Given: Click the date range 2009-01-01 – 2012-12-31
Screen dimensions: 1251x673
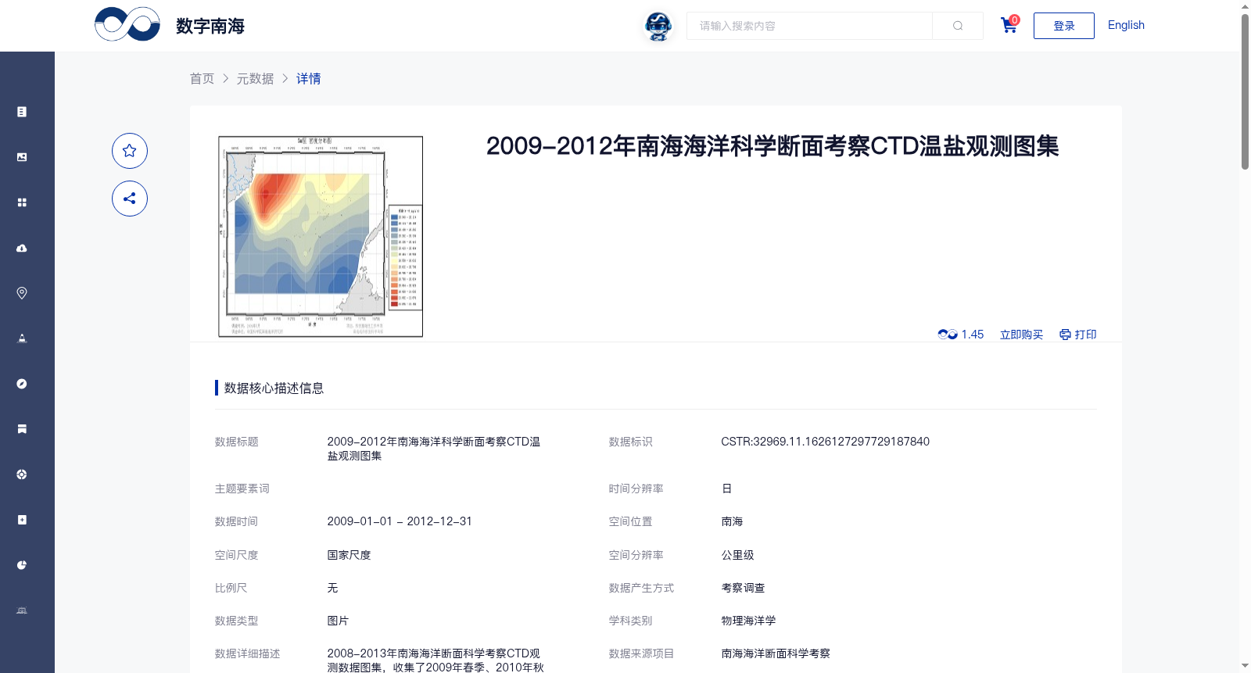Looking at the screenshot, I should click(x=400, y=521).
